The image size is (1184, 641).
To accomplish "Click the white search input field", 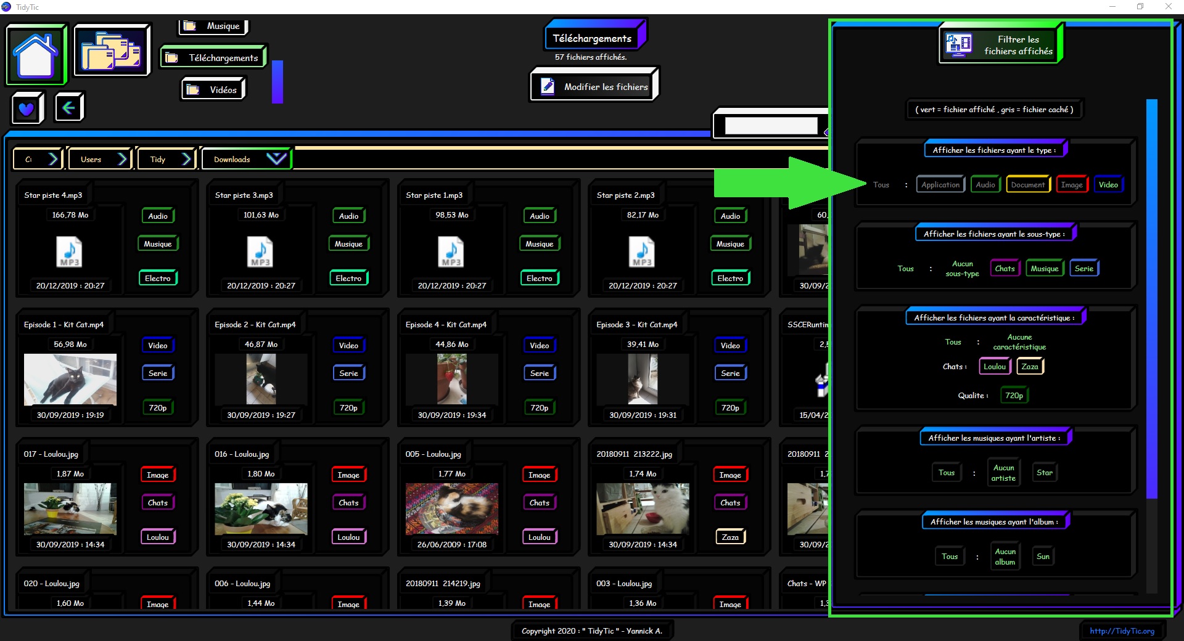I will pyautogui.click(x=771, y=126).
